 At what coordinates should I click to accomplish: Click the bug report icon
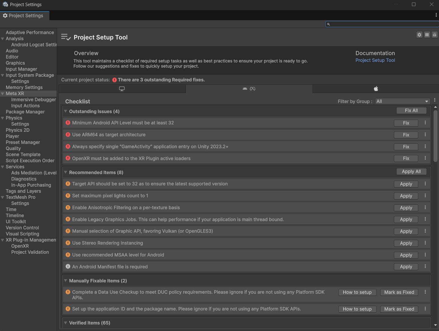(x=435, y=35)
